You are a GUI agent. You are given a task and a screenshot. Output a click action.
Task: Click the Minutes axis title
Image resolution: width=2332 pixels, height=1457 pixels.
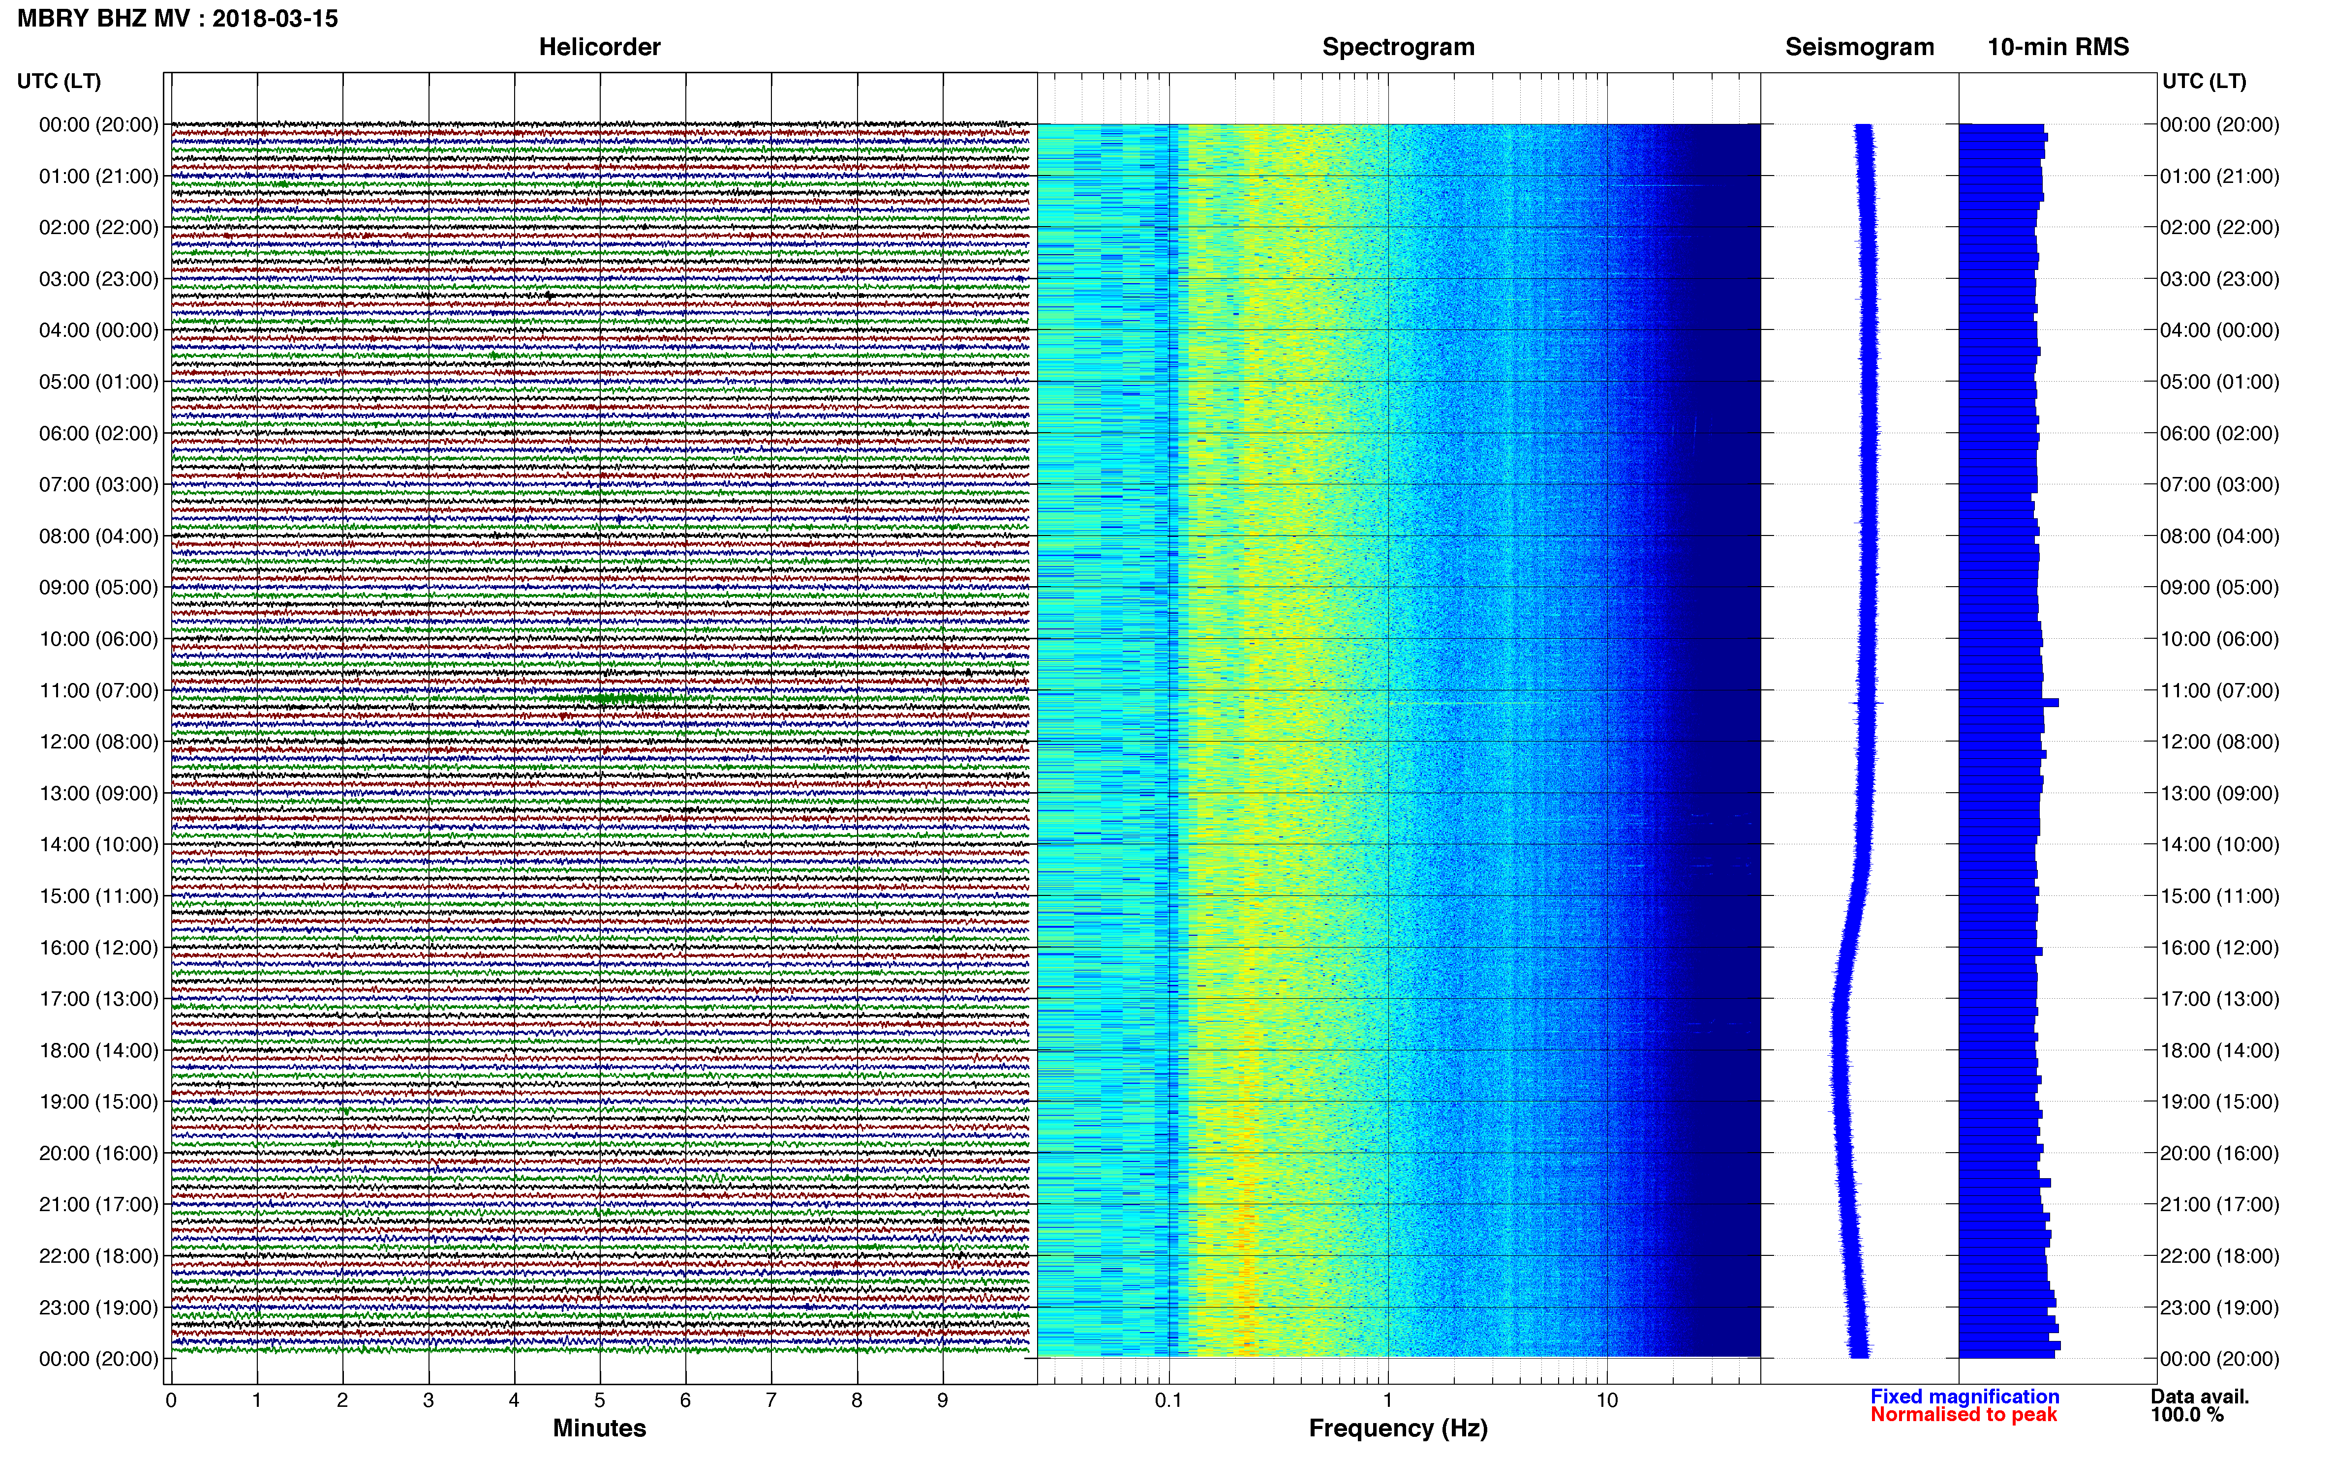(600, 1428)
